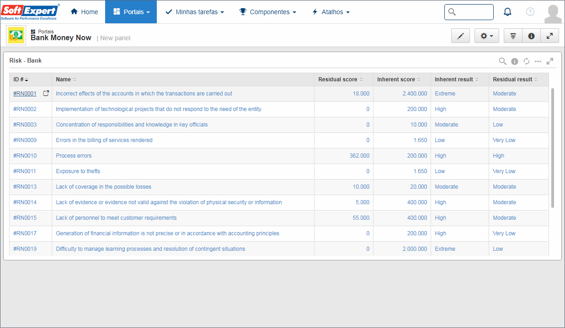Open the notifications bell icon
The image size is (565, 328).
(x=507, y=12)
